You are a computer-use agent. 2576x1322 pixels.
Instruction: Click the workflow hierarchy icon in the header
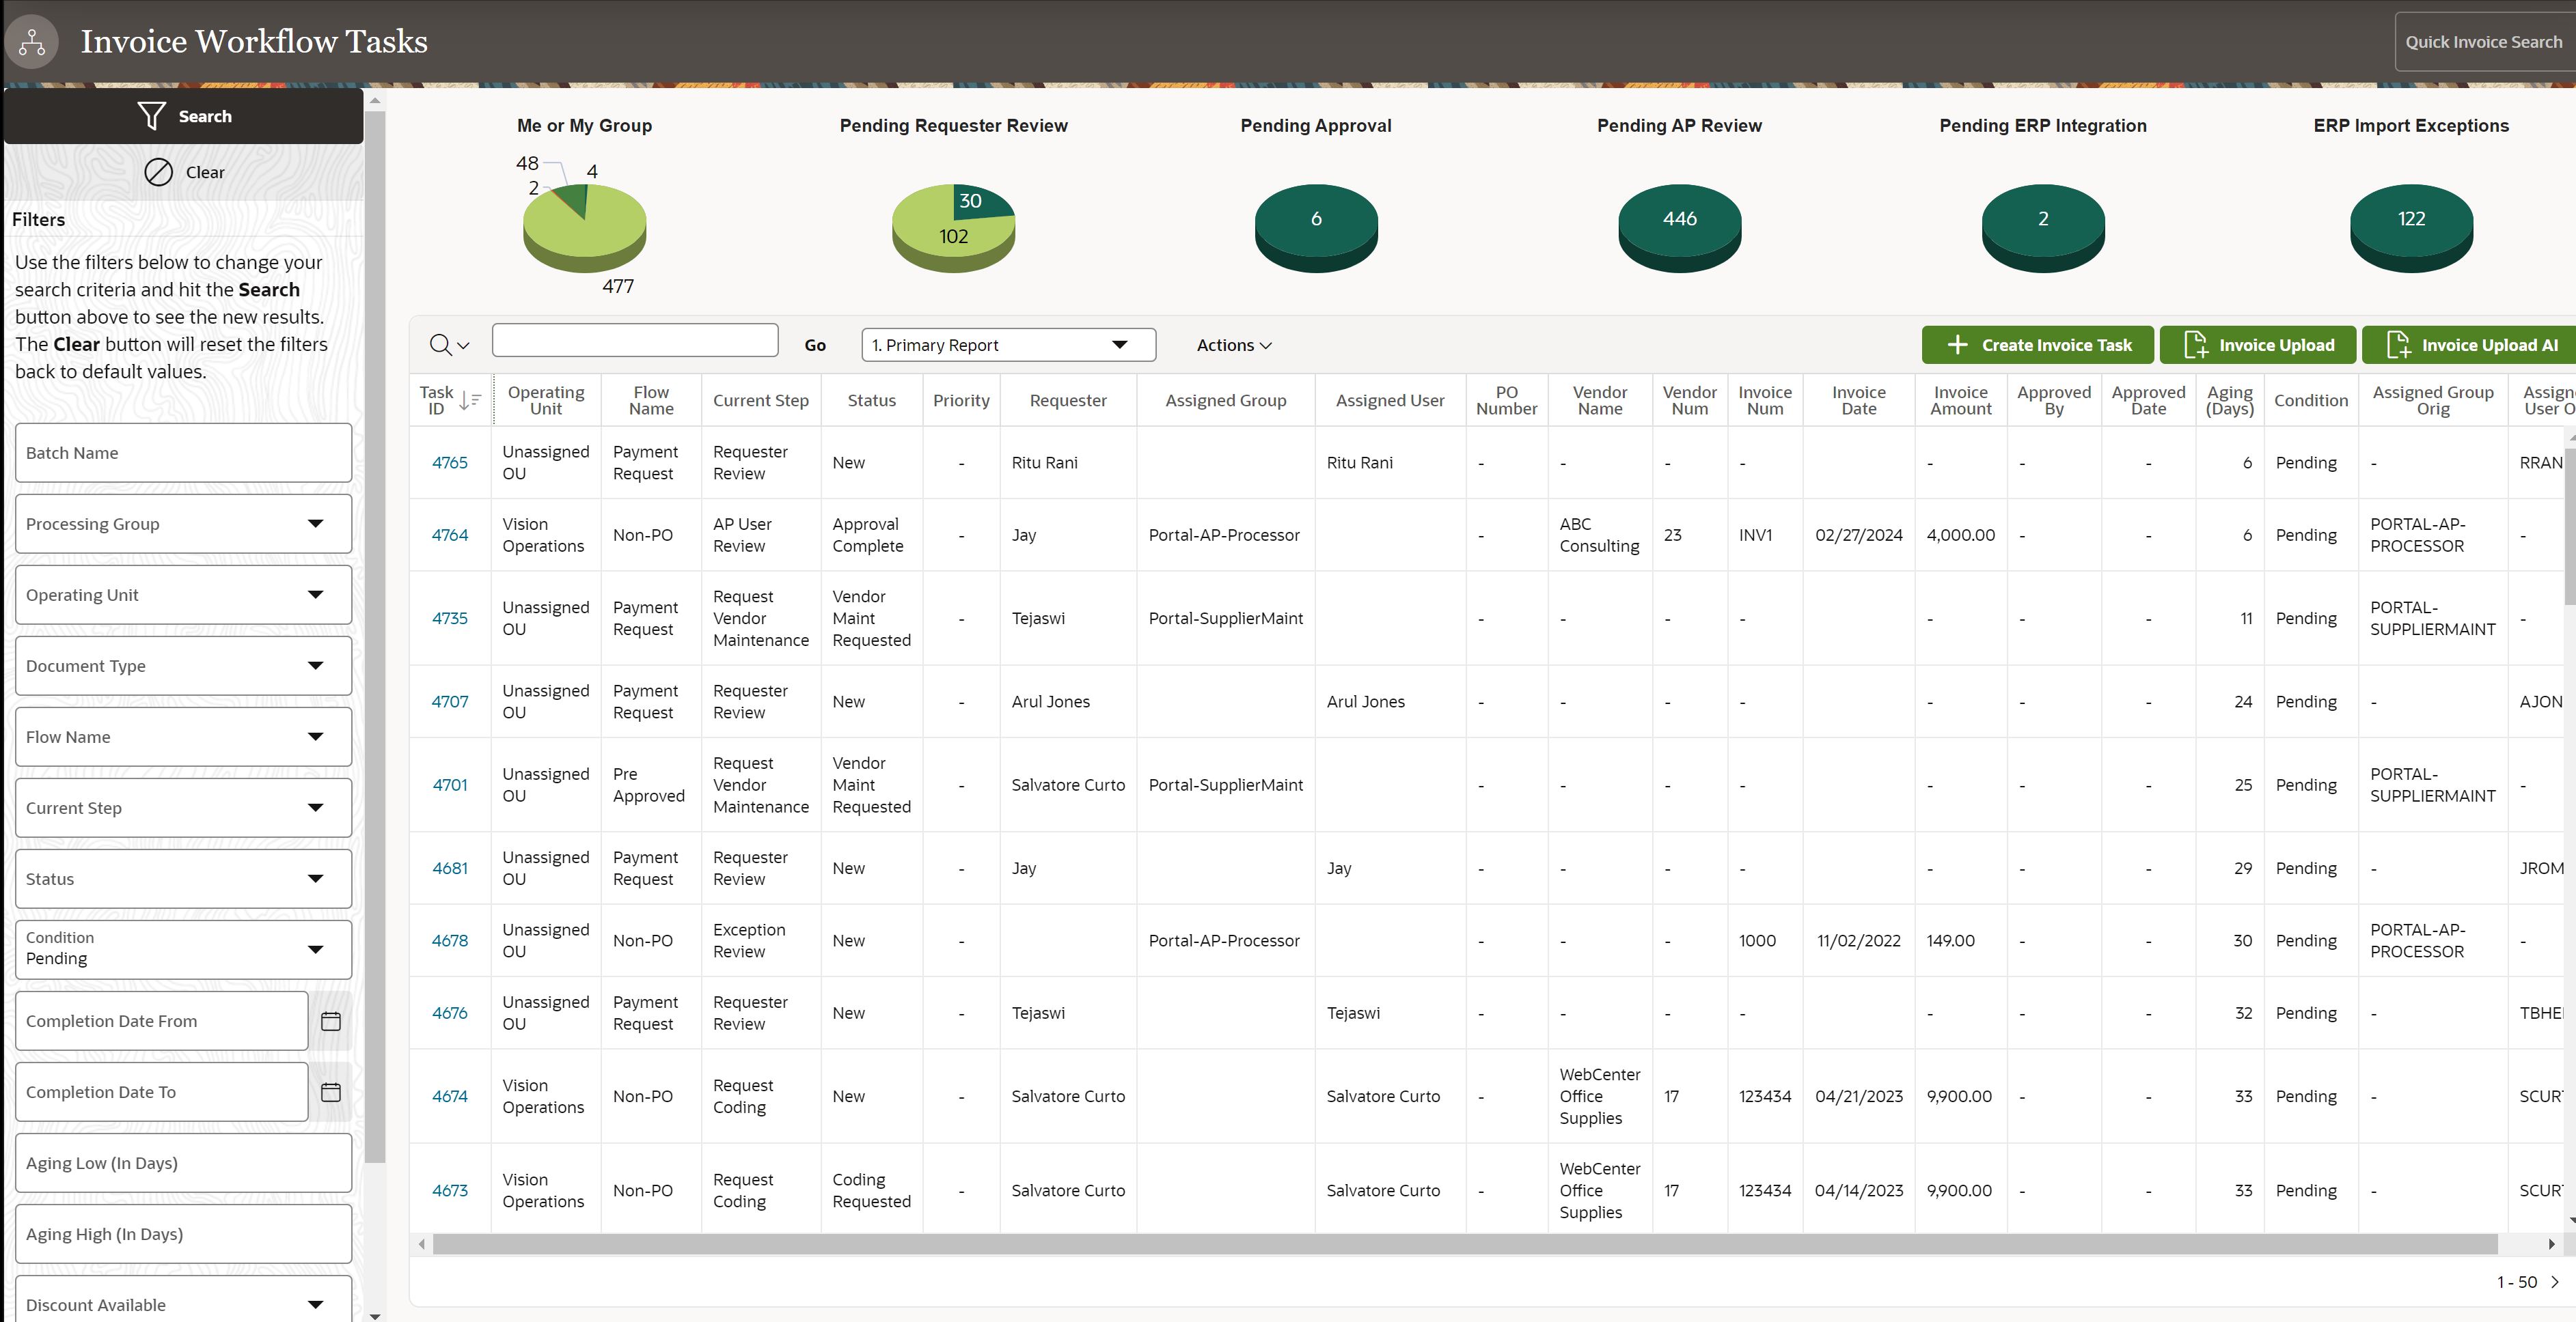coord(32,41)
